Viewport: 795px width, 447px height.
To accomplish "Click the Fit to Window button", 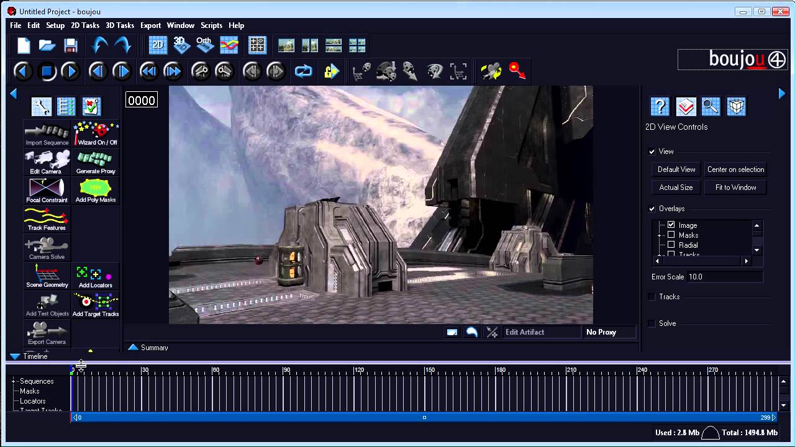I will (735, 187).
